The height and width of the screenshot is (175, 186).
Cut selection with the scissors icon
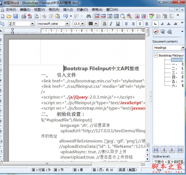(x=44, y=16)
